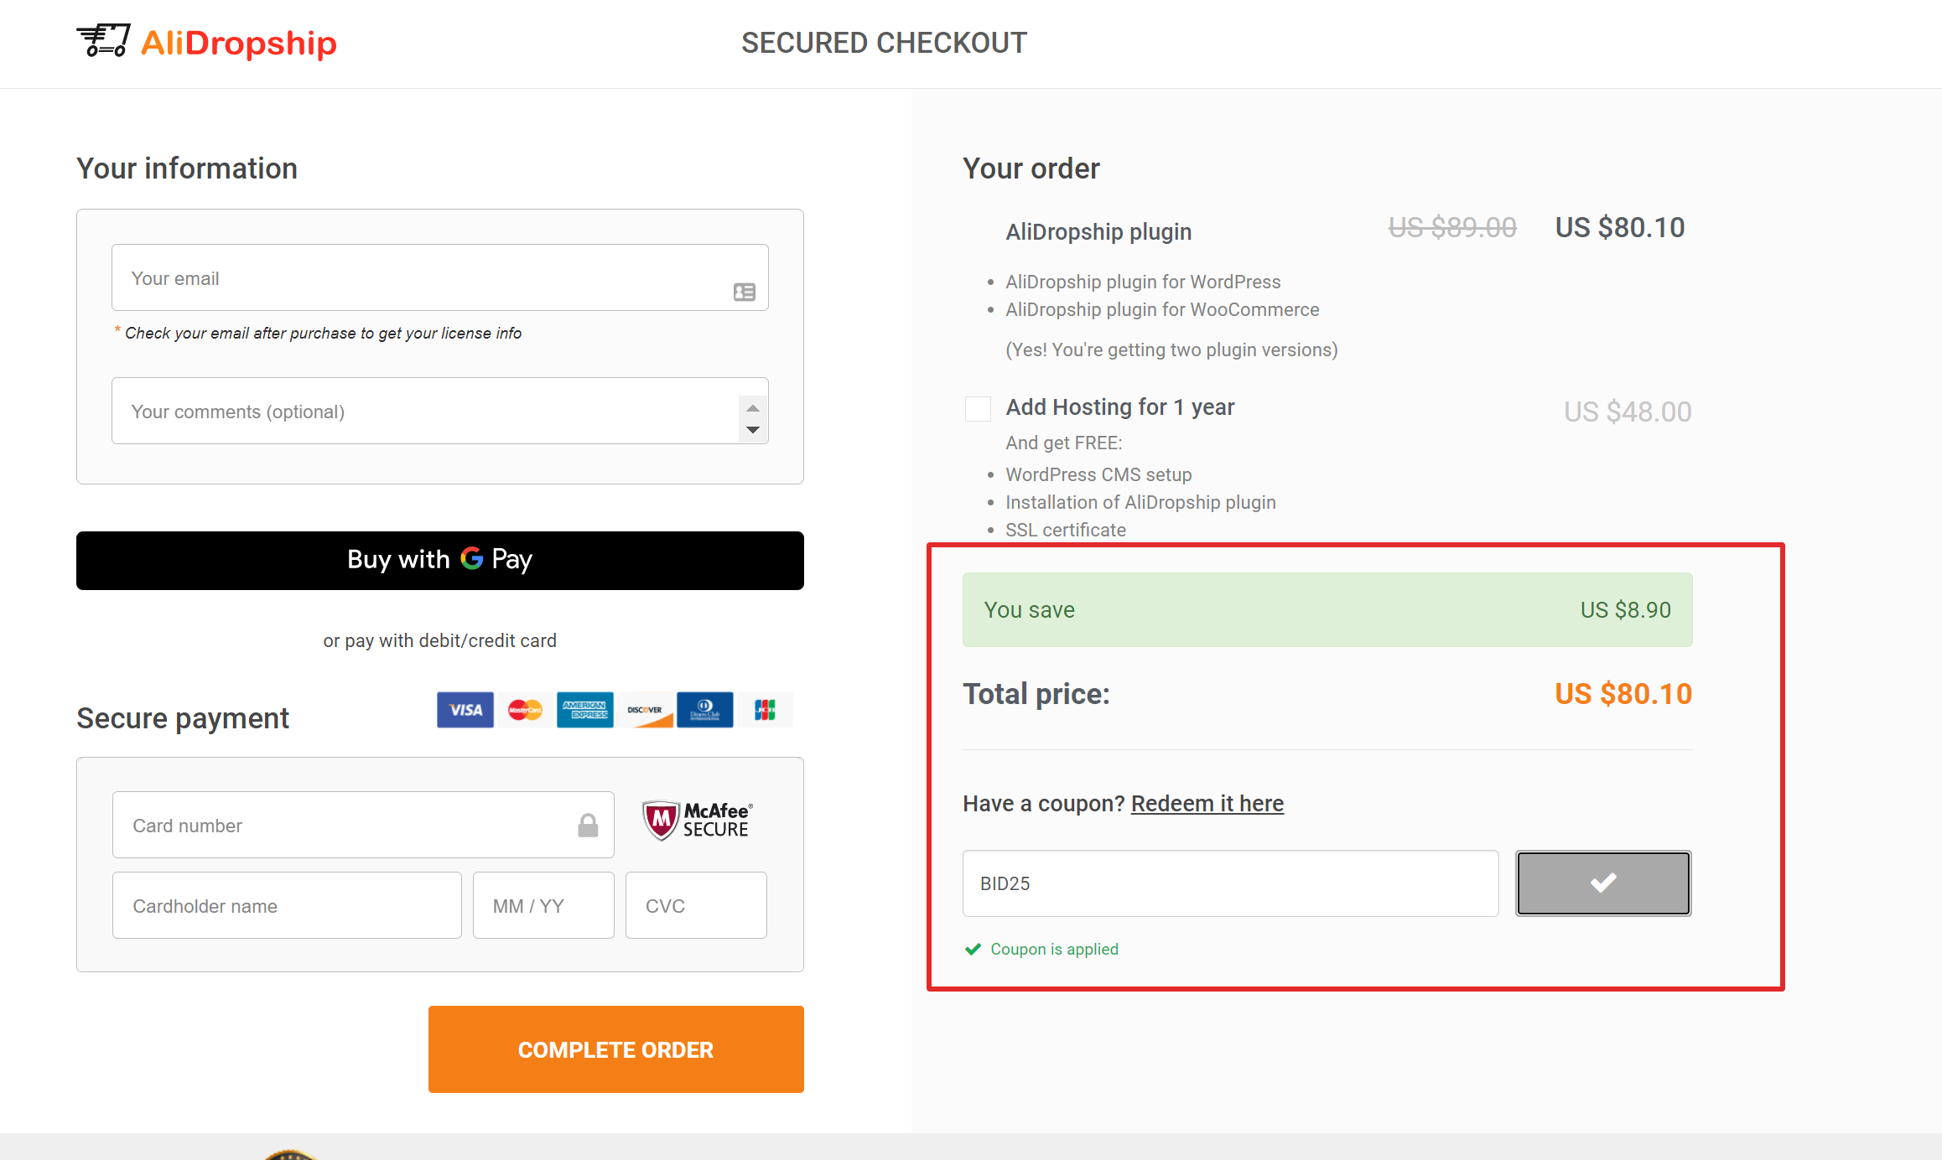The width and height of the screenshot is (1942, 1160).
Task: Select the MasterCard icon
Action: click(525, 709)
